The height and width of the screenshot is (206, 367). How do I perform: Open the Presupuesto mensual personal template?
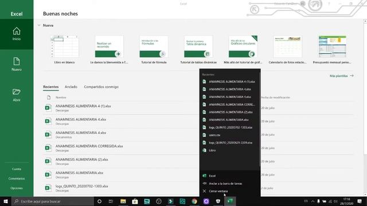click(x=332, y=50)
